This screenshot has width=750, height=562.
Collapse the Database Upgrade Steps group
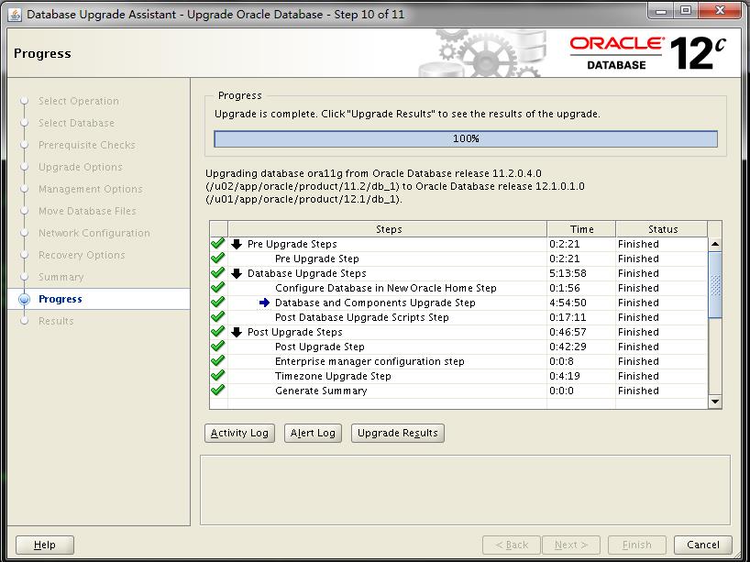(237, 273)
